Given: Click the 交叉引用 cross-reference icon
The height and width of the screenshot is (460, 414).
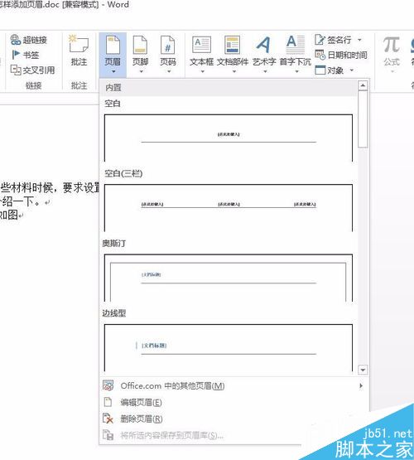Looking at the screenshot, I should 16,70.
